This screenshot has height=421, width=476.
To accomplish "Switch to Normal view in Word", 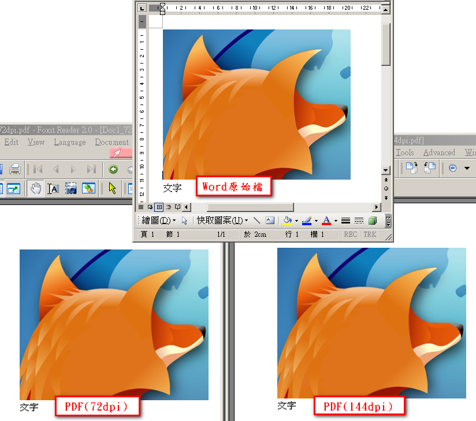I will pos(141,207).
